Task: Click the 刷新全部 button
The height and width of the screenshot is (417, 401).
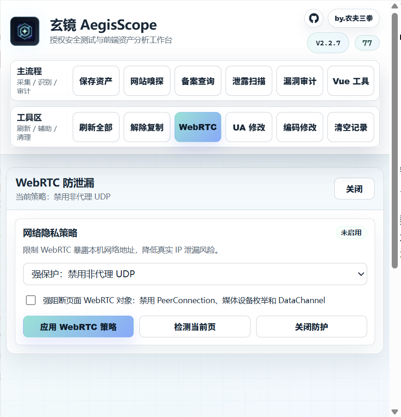Action: (x=96, y=127)
